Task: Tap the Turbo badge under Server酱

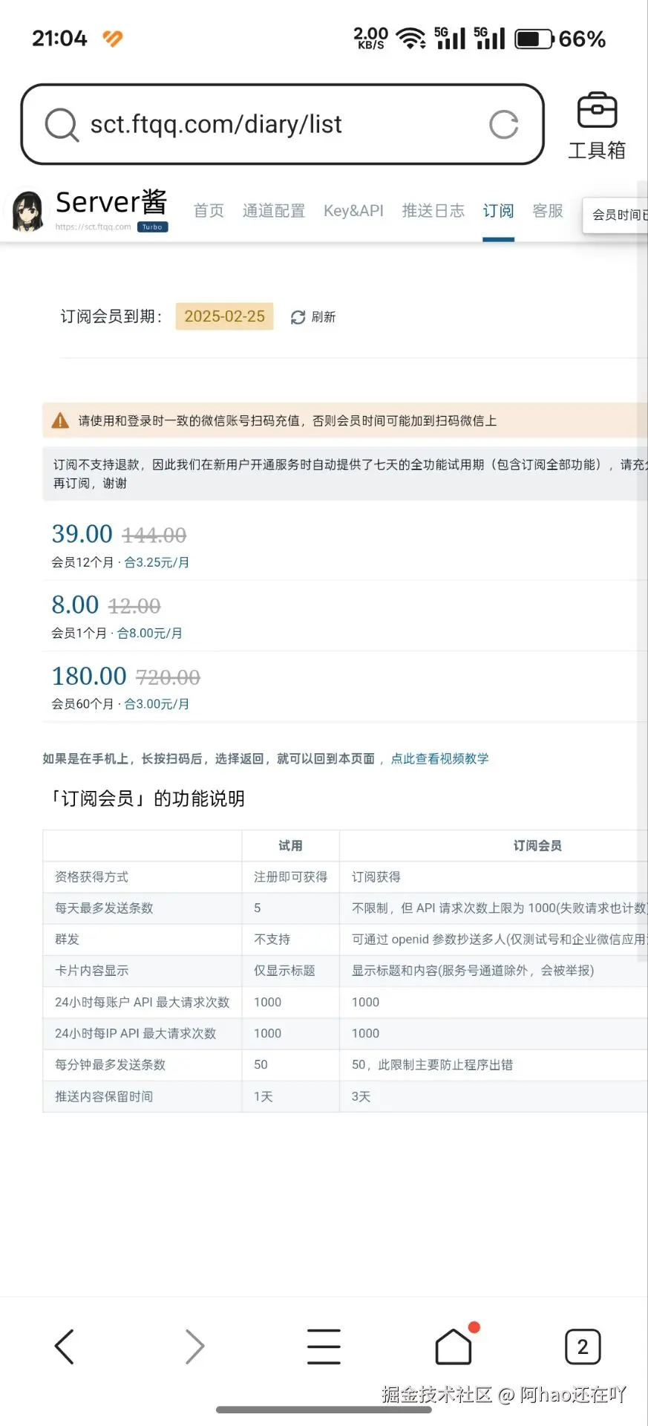Action: click(x=152, y=227)
